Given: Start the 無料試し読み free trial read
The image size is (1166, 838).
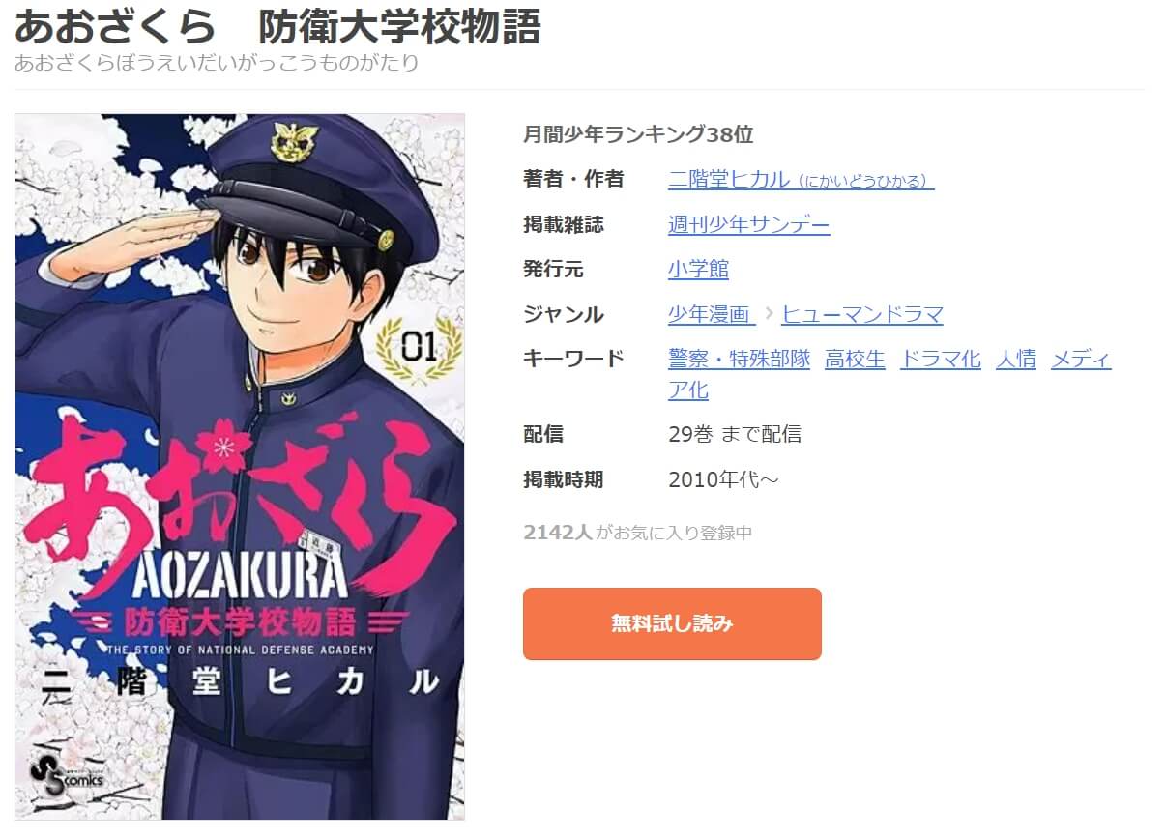Looking at the screenshot, I should click(672, 623).
